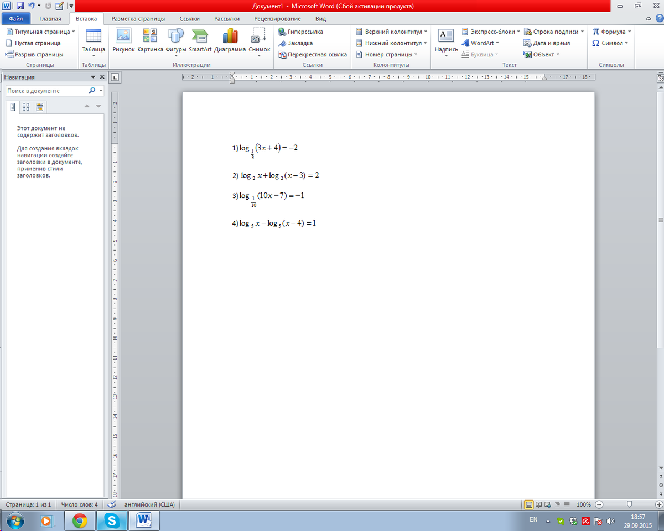This screenshot has width=664, height=531.
Task: Insert a picture with Рисунок
Action: tap(123, 41)
